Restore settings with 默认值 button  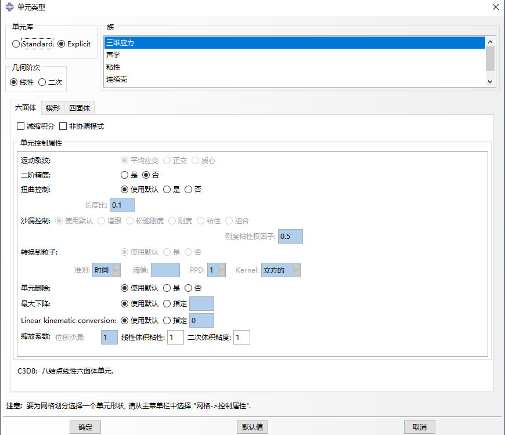(x=252, y=427)
